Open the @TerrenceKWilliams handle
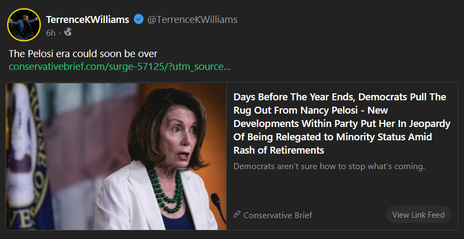464x239 pixels. 192,20
